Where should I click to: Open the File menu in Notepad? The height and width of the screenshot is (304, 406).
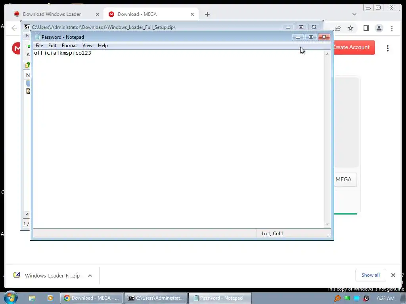pyautogui.click(x=39, y=46)
